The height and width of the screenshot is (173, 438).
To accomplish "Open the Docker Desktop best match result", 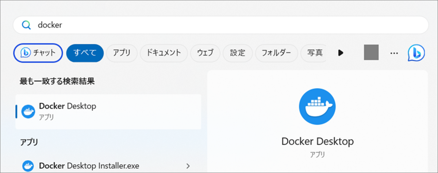I will (x=108, y=112).
